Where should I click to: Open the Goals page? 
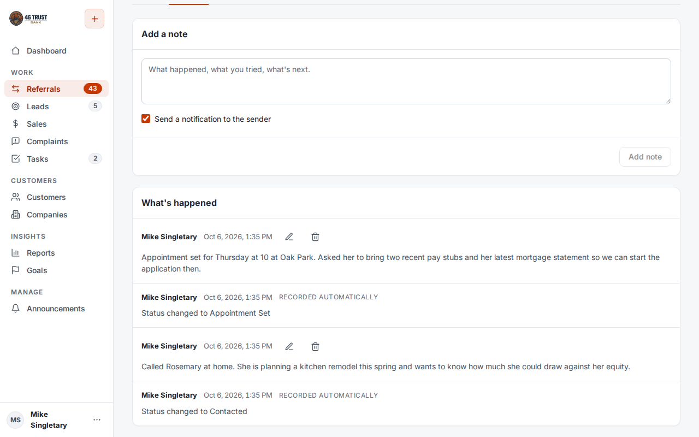pyautogui.click(x=56, y=270)
